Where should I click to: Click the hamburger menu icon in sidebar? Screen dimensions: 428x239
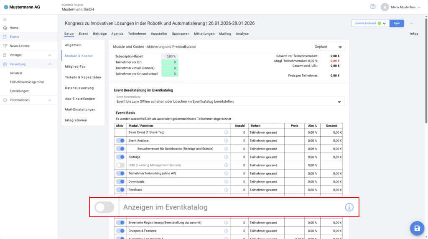tap(5, 19)
